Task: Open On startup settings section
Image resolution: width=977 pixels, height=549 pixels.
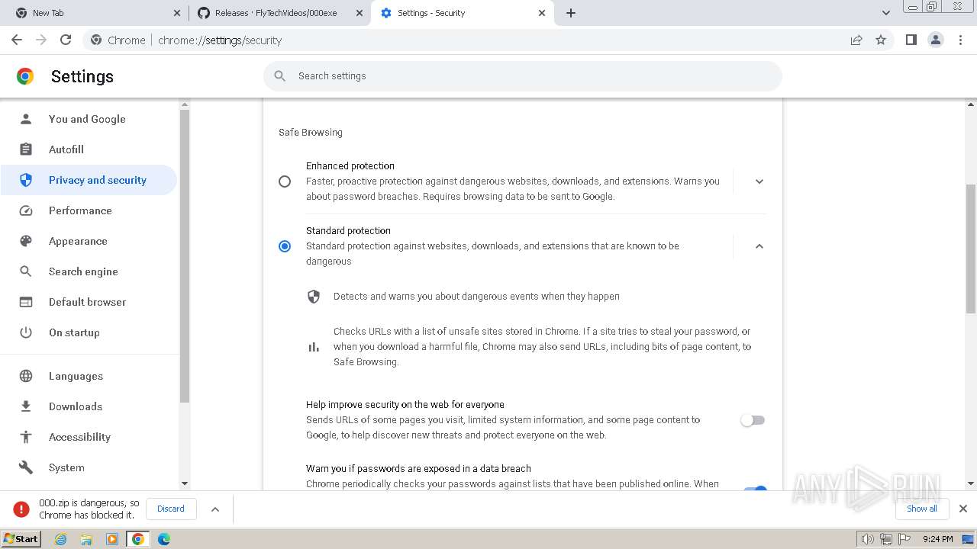Action: 89,332
